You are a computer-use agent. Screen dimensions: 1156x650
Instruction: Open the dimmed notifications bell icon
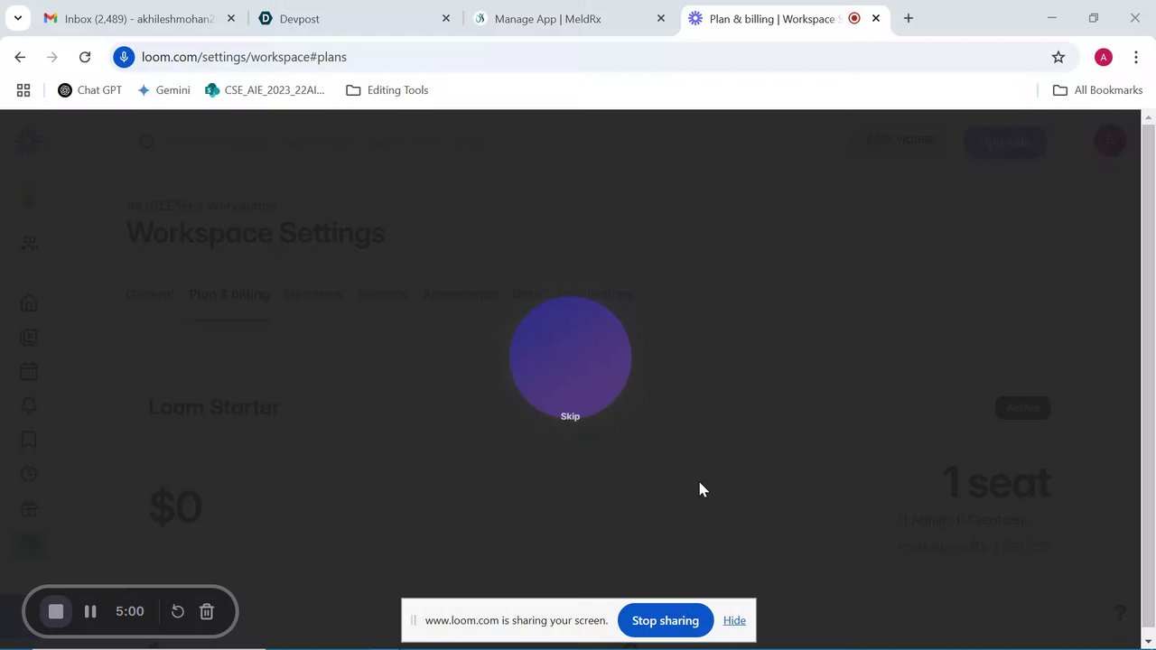[29, 405]
